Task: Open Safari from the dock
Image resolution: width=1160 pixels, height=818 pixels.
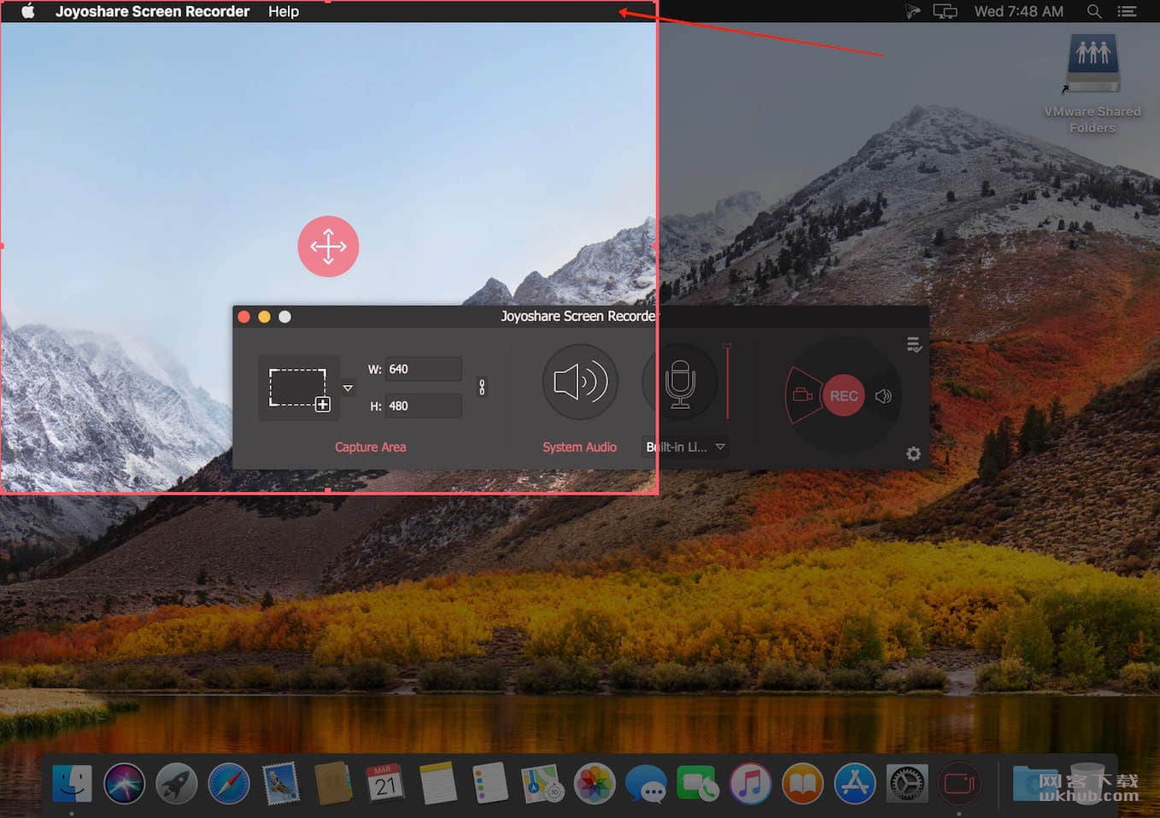Action: [x=229, y=783]
